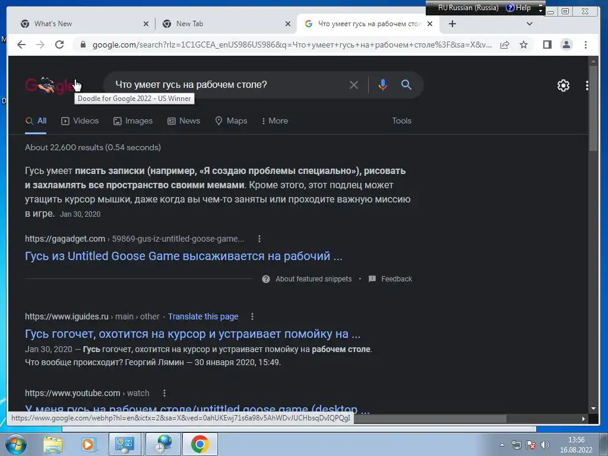Open options menu for the youtube.com result

coord(164,393)
